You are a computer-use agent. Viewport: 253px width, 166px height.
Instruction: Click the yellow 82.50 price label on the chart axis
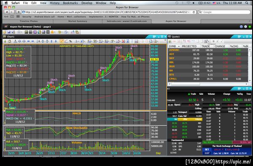coord(154,59)
